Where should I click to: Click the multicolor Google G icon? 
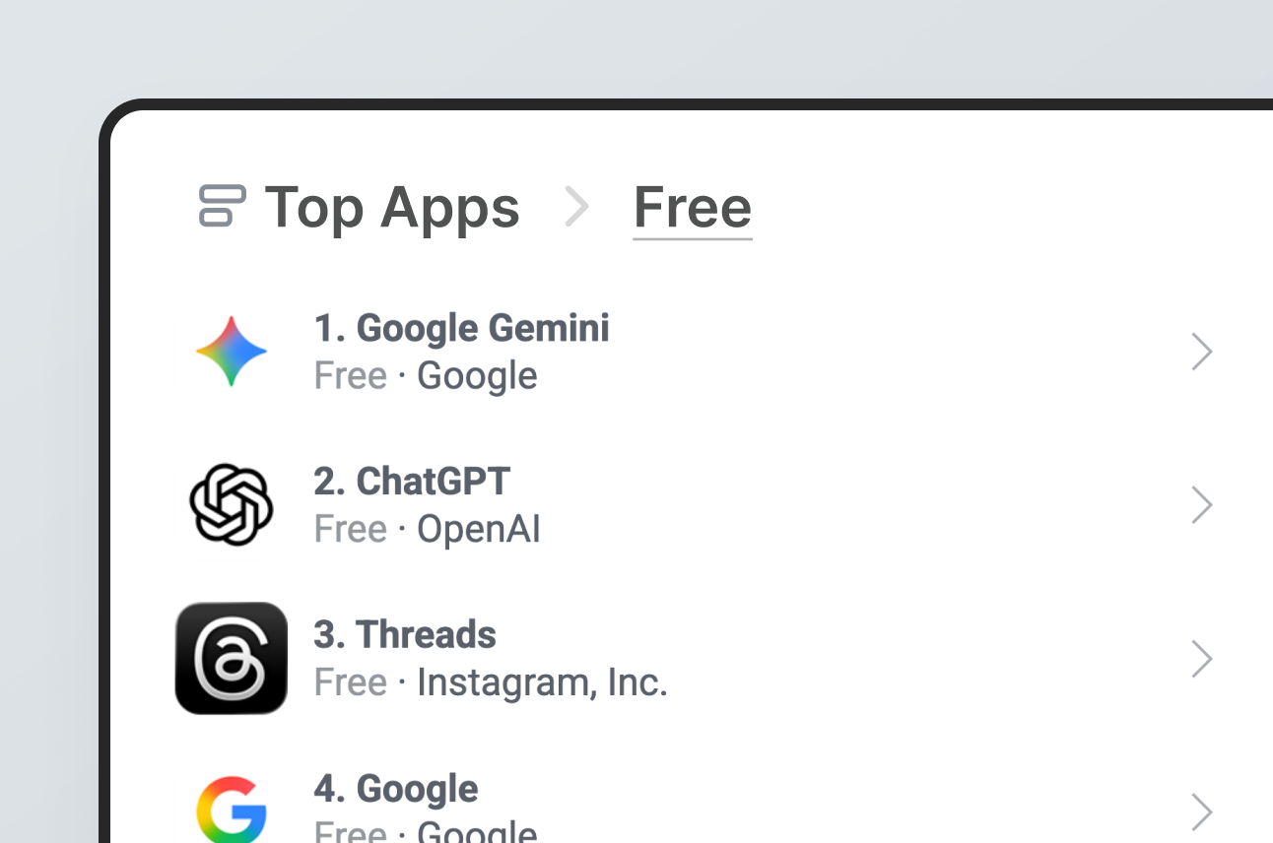[x=232, y=810]
